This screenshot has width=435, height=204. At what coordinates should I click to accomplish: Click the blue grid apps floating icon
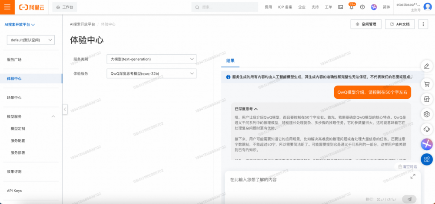(427, 159)
